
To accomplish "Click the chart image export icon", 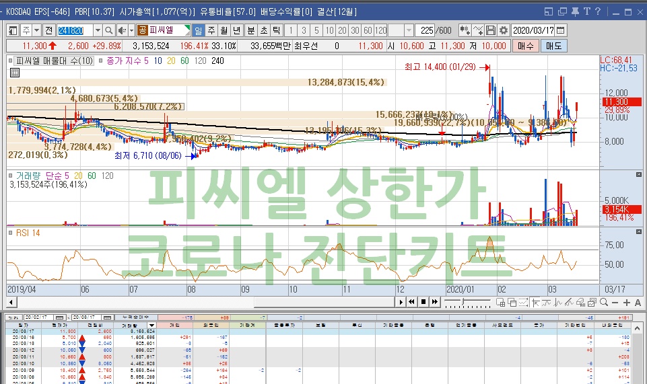I will coord(592,303).
